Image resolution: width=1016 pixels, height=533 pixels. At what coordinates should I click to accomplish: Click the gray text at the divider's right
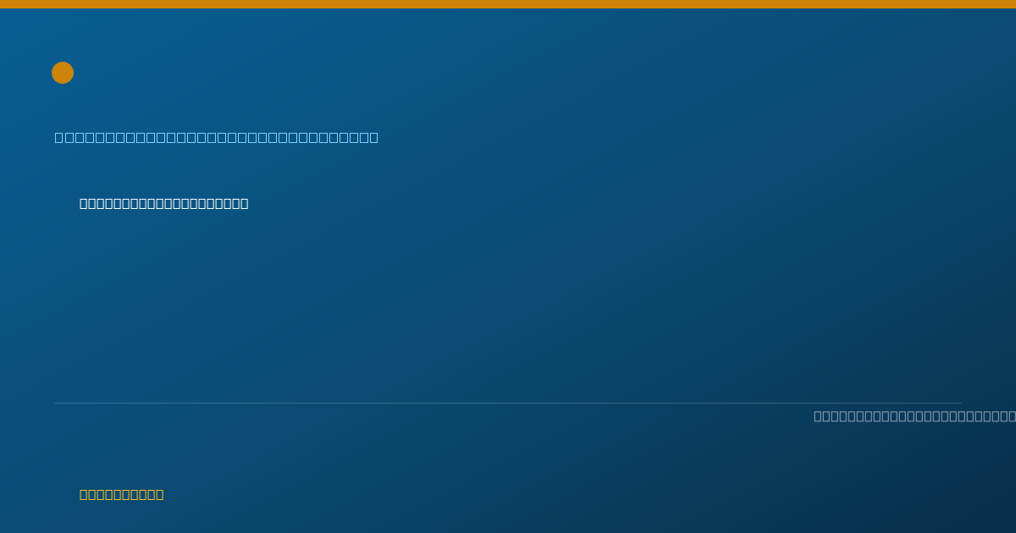coord(914,416)
